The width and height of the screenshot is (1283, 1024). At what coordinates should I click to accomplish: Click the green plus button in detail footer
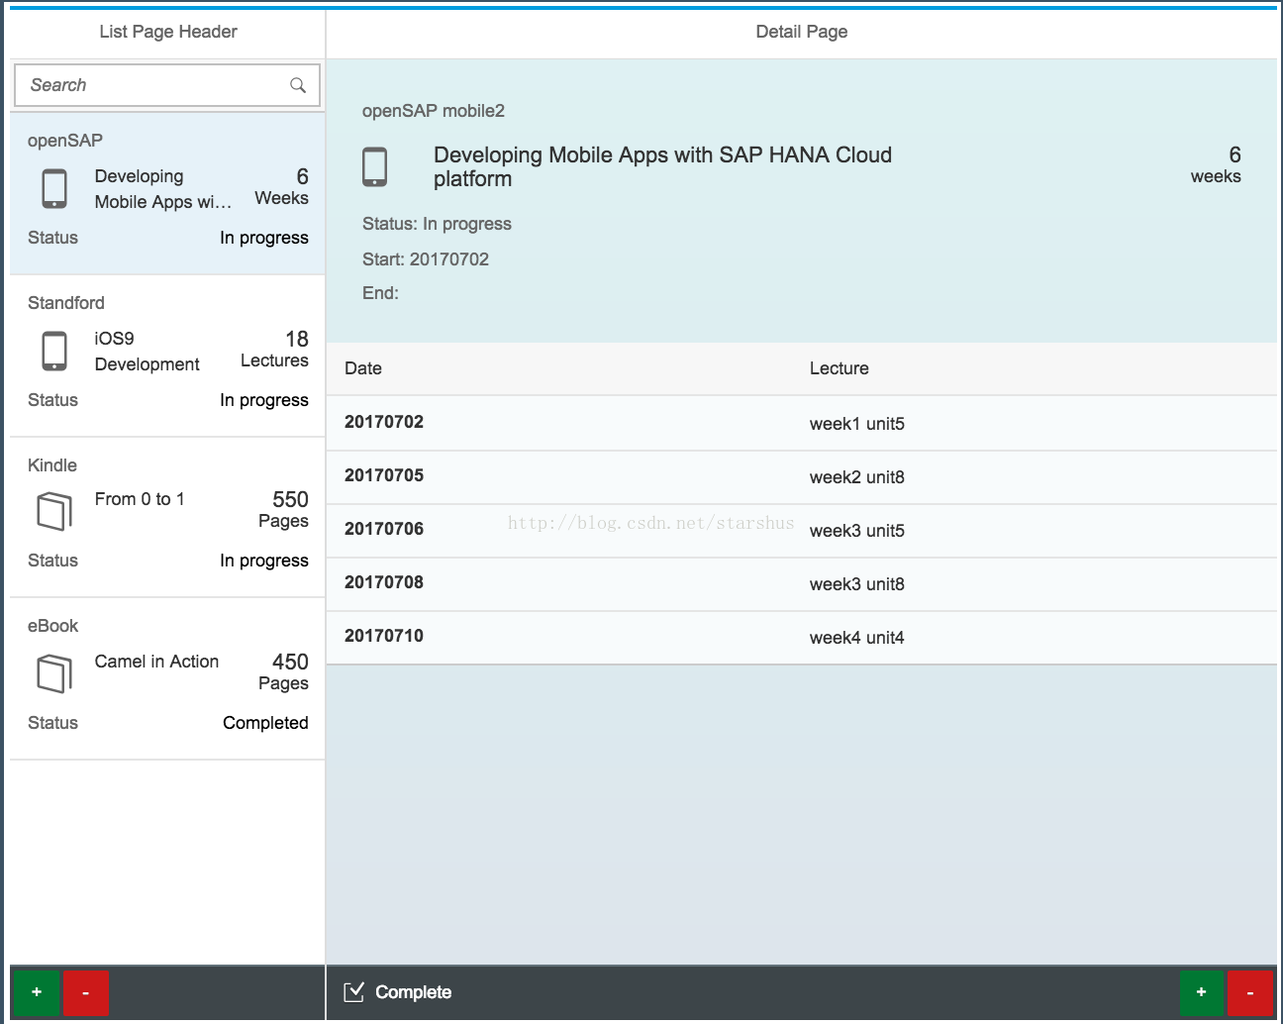pyautogui.click(x=1201, y=991)
